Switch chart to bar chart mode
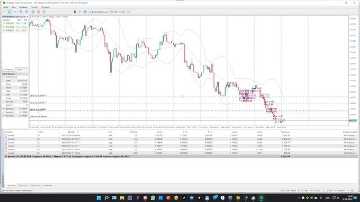 (4, 12)
